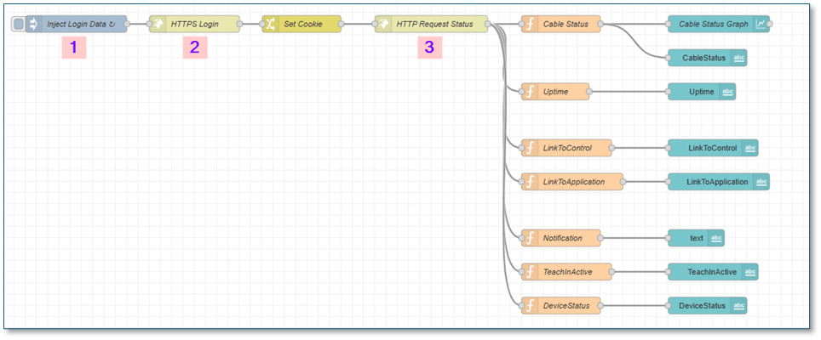The image size is (821, 340).
Task: Click the shuffle icon on Set Cookie node
Action: click(x=270, y=24)
